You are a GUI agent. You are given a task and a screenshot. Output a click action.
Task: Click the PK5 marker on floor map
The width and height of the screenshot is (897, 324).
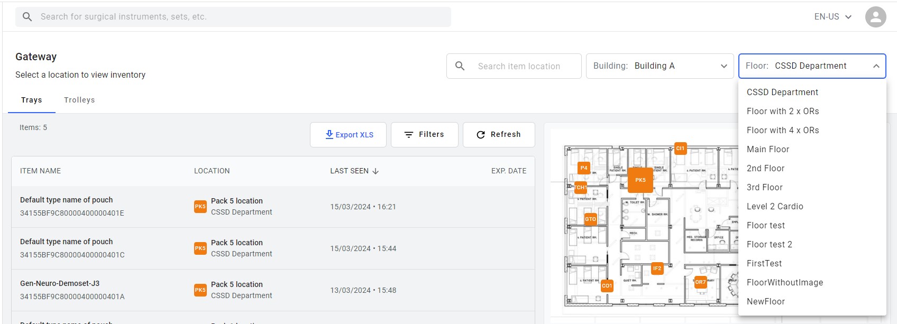click(x=640, y=180)
